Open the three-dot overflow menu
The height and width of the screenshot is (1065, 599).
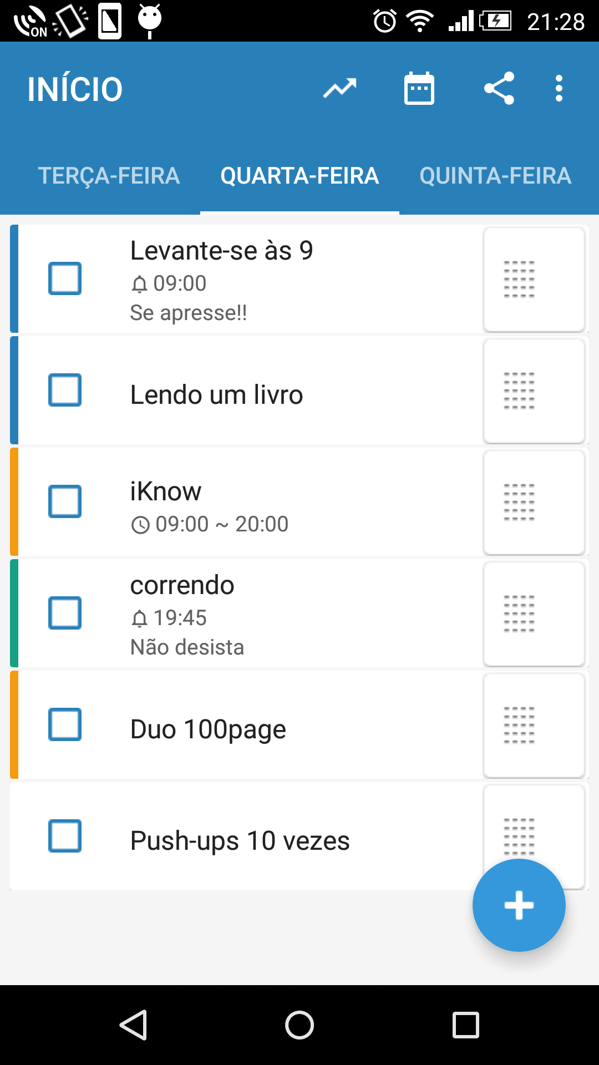pyautogui.click(x=559, y=89)
